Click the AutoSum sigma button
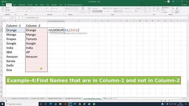The image size is (189, 106). pos(165,8)
